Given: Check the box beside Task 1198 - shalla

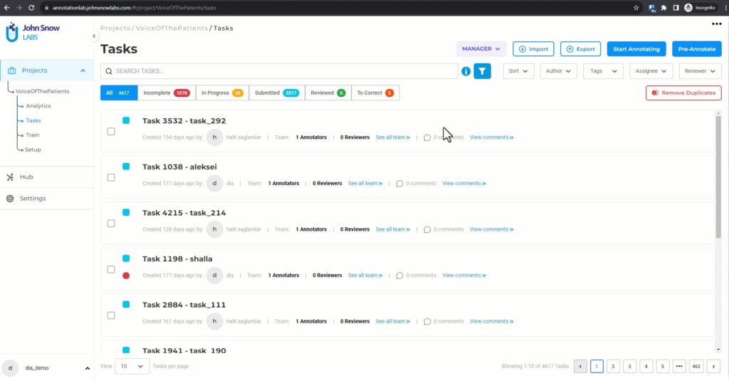Looking at the screenshot, I should (111, 270).
